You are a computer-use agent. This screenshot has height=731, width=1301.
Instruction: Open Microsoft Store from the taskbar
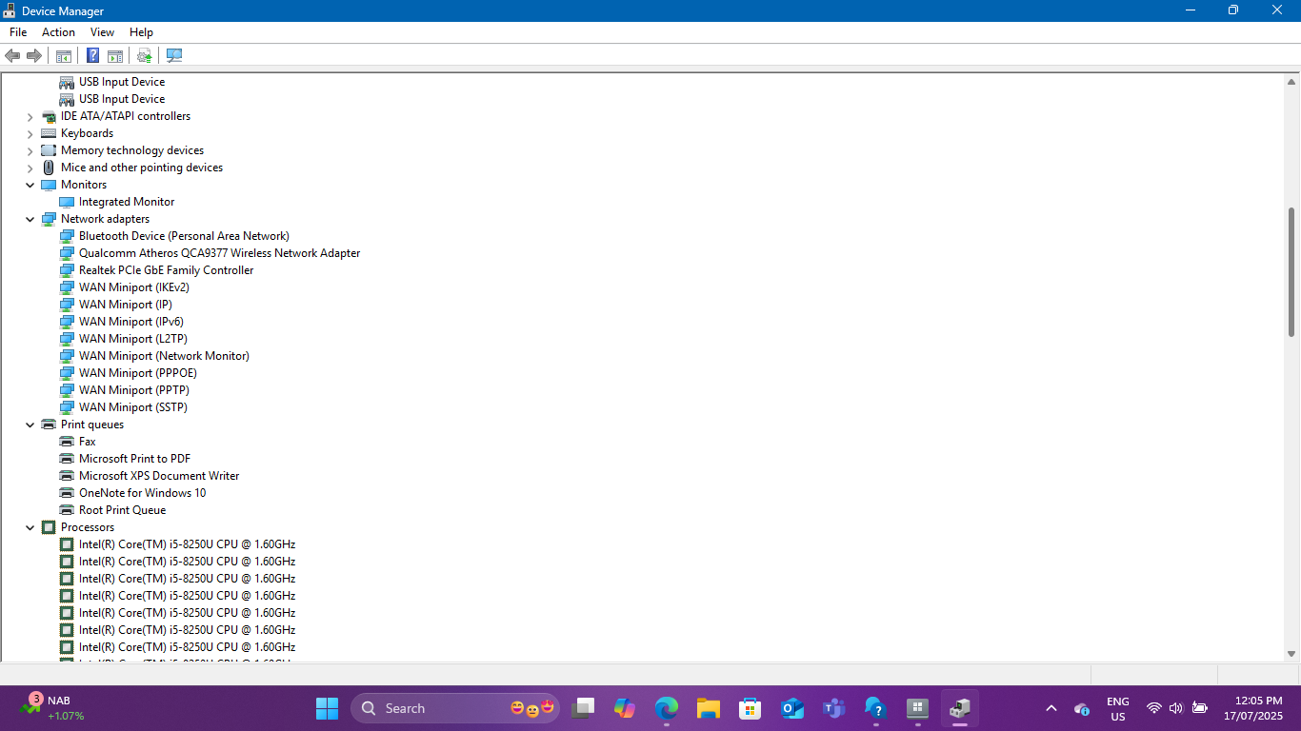click(x=750, y=708)
